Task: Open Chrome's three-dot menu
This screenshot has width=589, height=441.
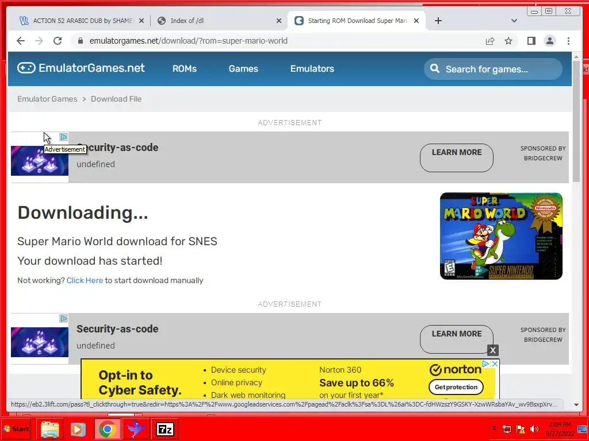Action: [568, 41]
